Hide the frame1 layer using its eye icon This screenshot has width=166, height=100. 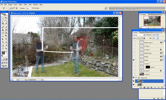(x=134, y=60)
